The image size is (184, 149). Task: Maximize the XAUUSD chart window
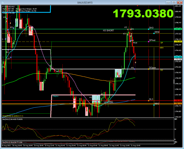[x=174, y=2]
